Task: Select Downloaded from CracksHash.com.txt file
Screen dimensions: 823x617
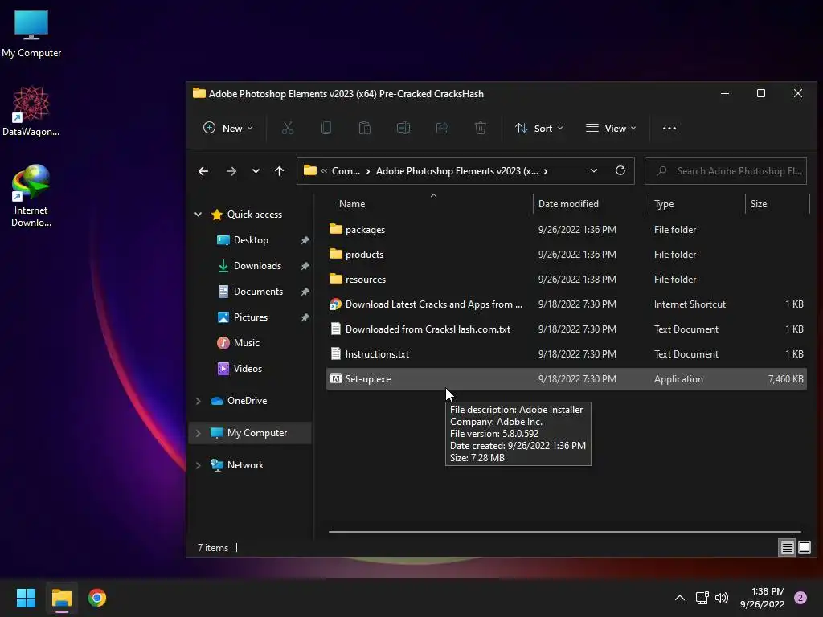Action: [567, 329]
